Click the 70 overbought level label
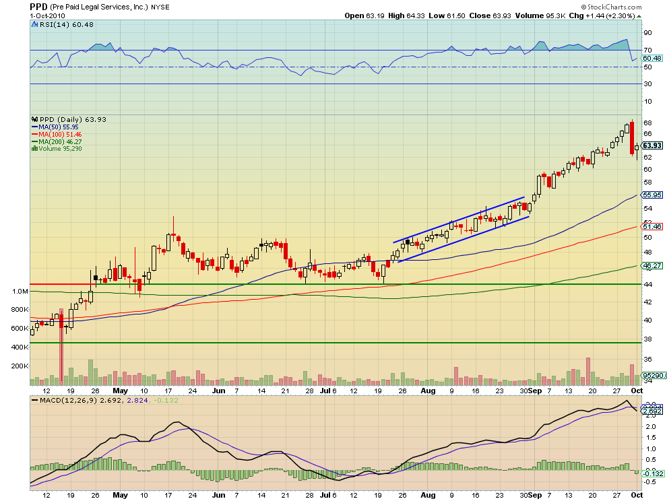The height and width of the screenshot is (501, 667). [x=647, y=51]
